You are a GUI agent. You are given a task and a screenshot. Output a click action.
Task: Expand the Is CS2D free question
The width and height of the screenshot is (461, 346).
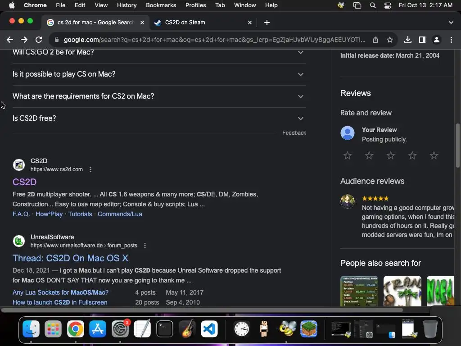[159, 118]
